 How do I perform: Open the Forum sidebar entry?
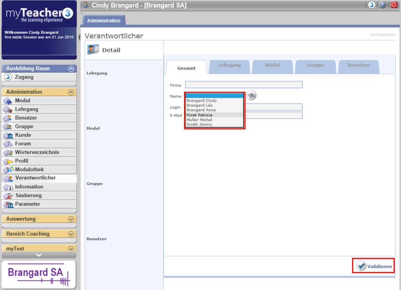tap(23, 144)
